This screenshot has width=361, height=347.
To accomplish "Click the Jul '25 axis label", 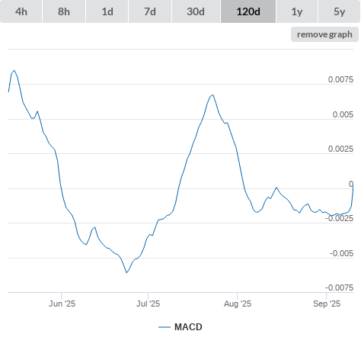I will (x=148, y=304).
